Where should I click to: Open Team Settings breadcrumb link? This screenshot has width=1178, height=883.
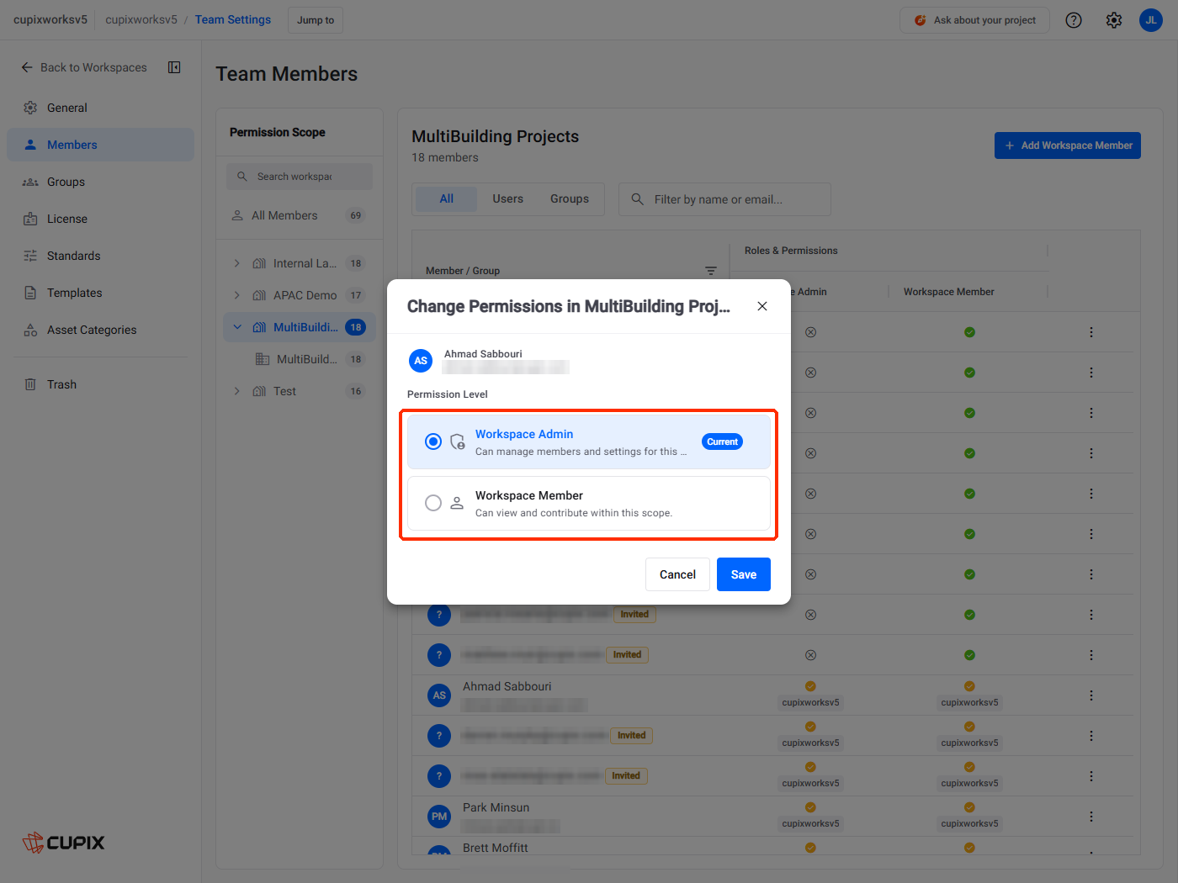tap(233, 19)
